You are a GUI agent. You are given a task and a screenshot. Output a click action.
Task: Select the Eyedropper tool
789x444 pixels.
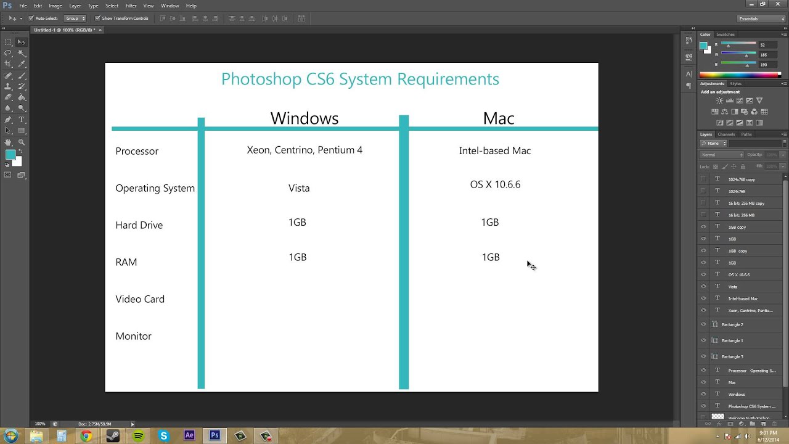point(22,64)
